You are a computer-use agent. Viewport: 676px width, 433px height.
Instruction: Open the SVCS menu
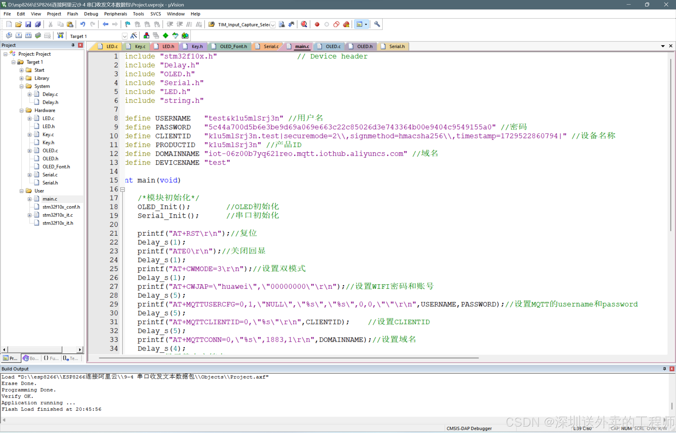coord(155,14)
